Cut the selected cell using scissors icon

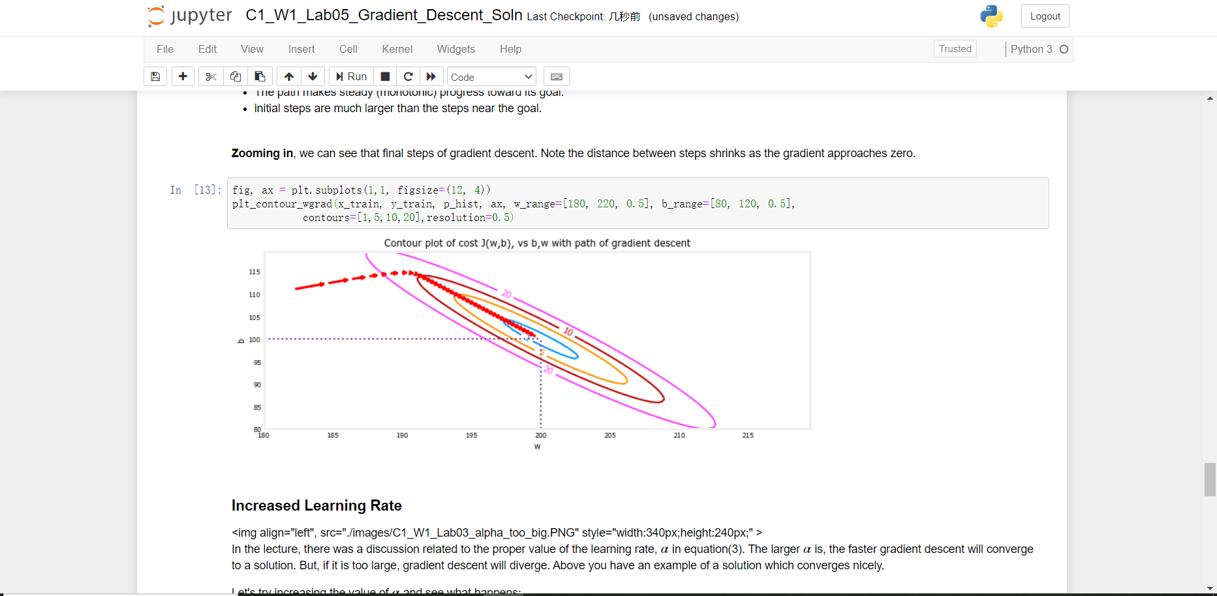pos(210,76)
